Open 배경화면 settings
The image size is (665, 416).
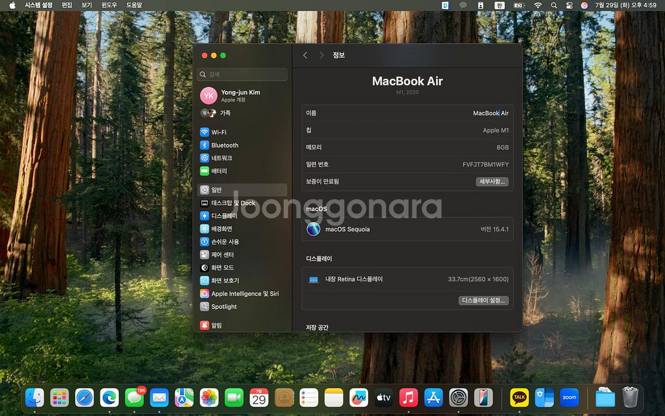coord(242,229)
